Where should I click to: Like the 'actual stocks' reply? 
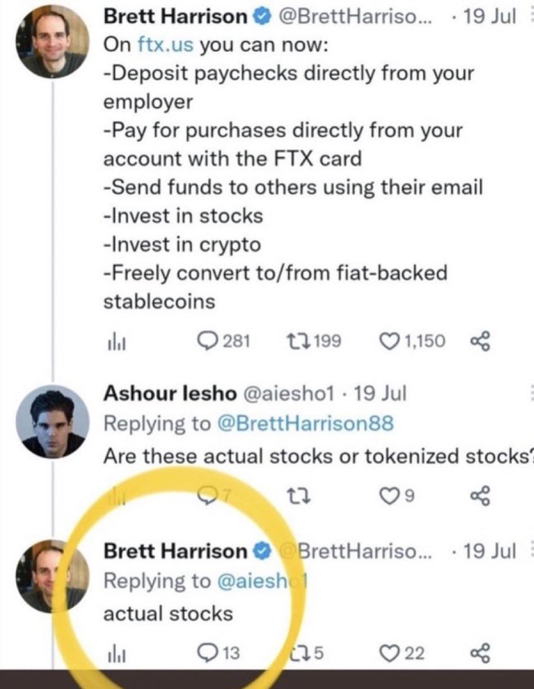point(391,651)
